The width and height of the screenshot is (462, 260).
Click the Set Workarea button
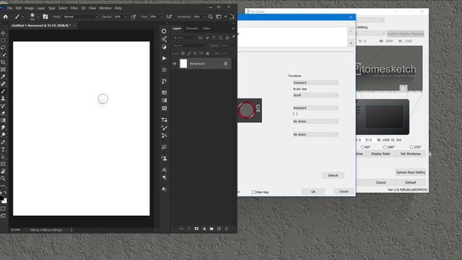pos(411,154)
